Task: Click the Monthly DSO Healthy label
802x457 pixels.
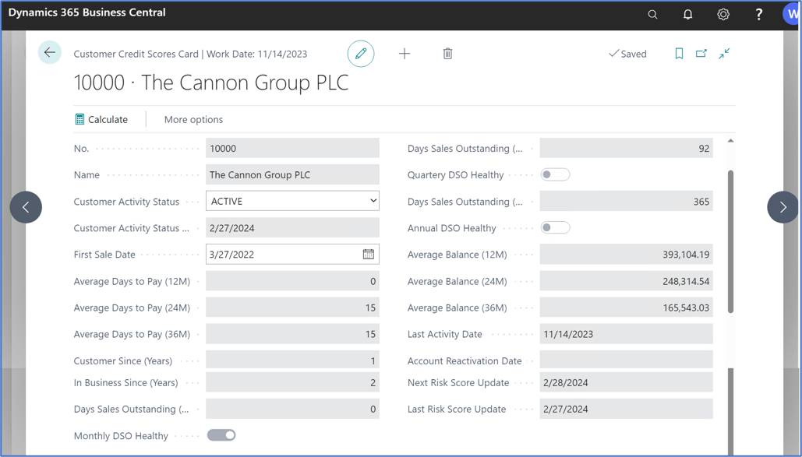Action: tap(121, 435)
